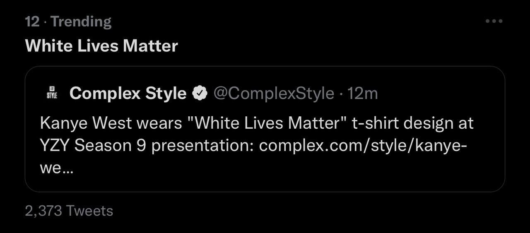This screenshot has width=530, height=233.
Task: Open the White Lives Matter trending topic heading
Action: 101,46
